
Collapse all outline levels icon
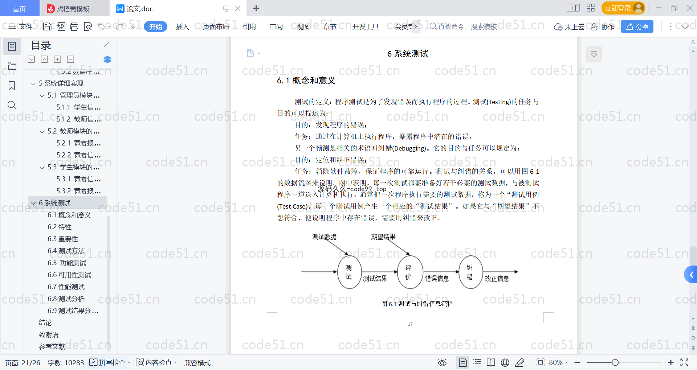(44, 59)
